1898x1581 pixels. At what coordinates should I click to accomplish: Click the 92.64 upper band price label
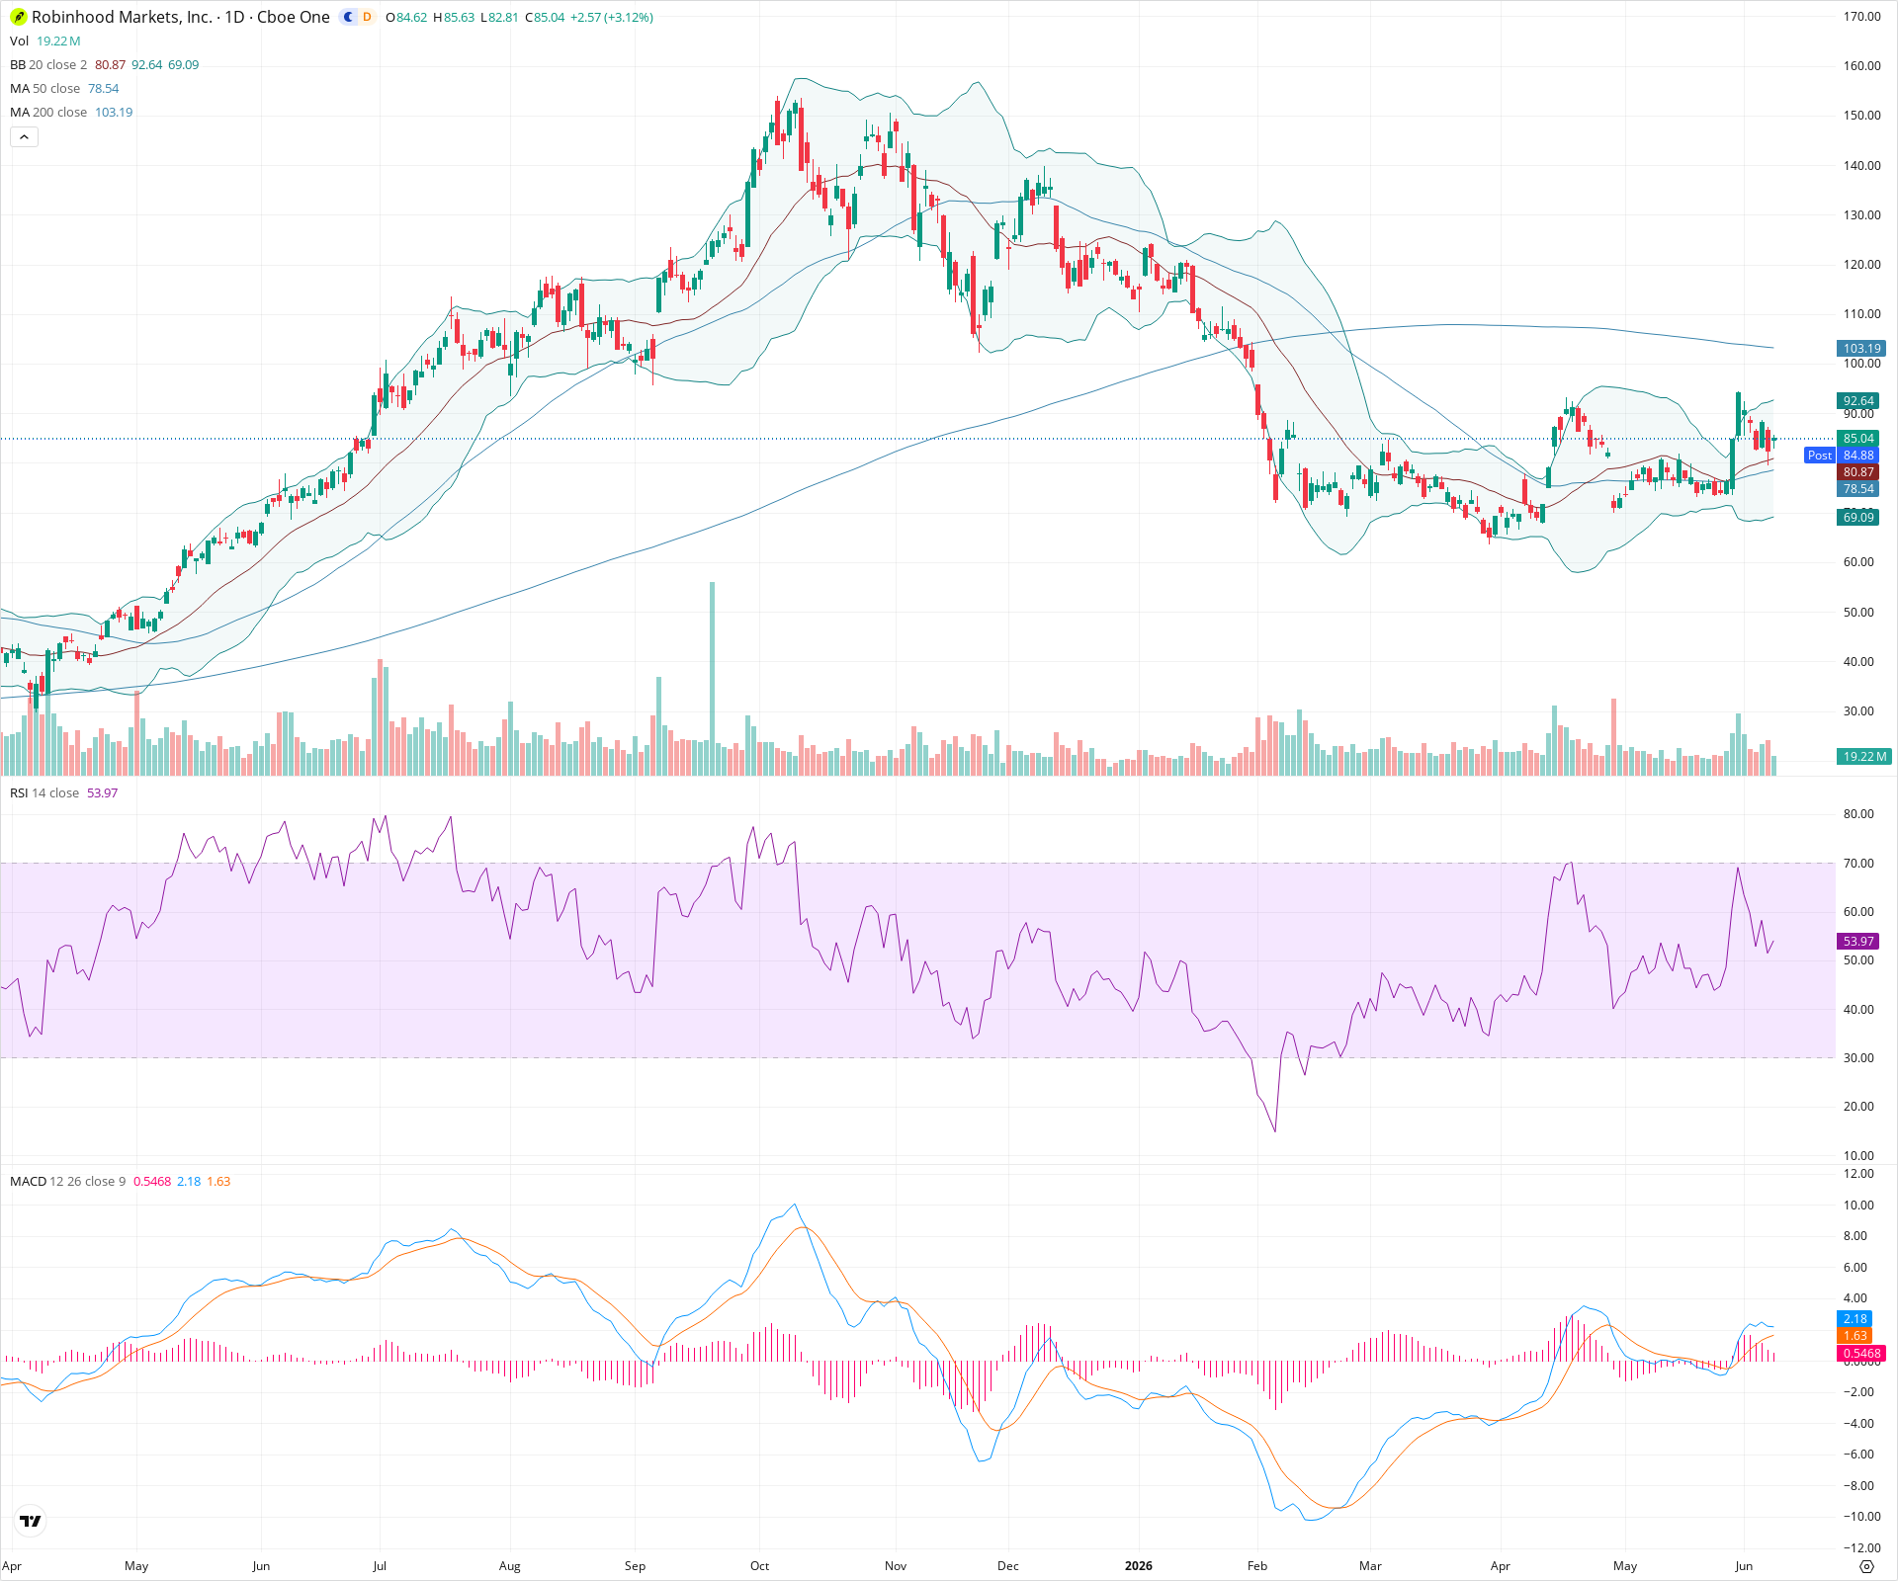1858,400
